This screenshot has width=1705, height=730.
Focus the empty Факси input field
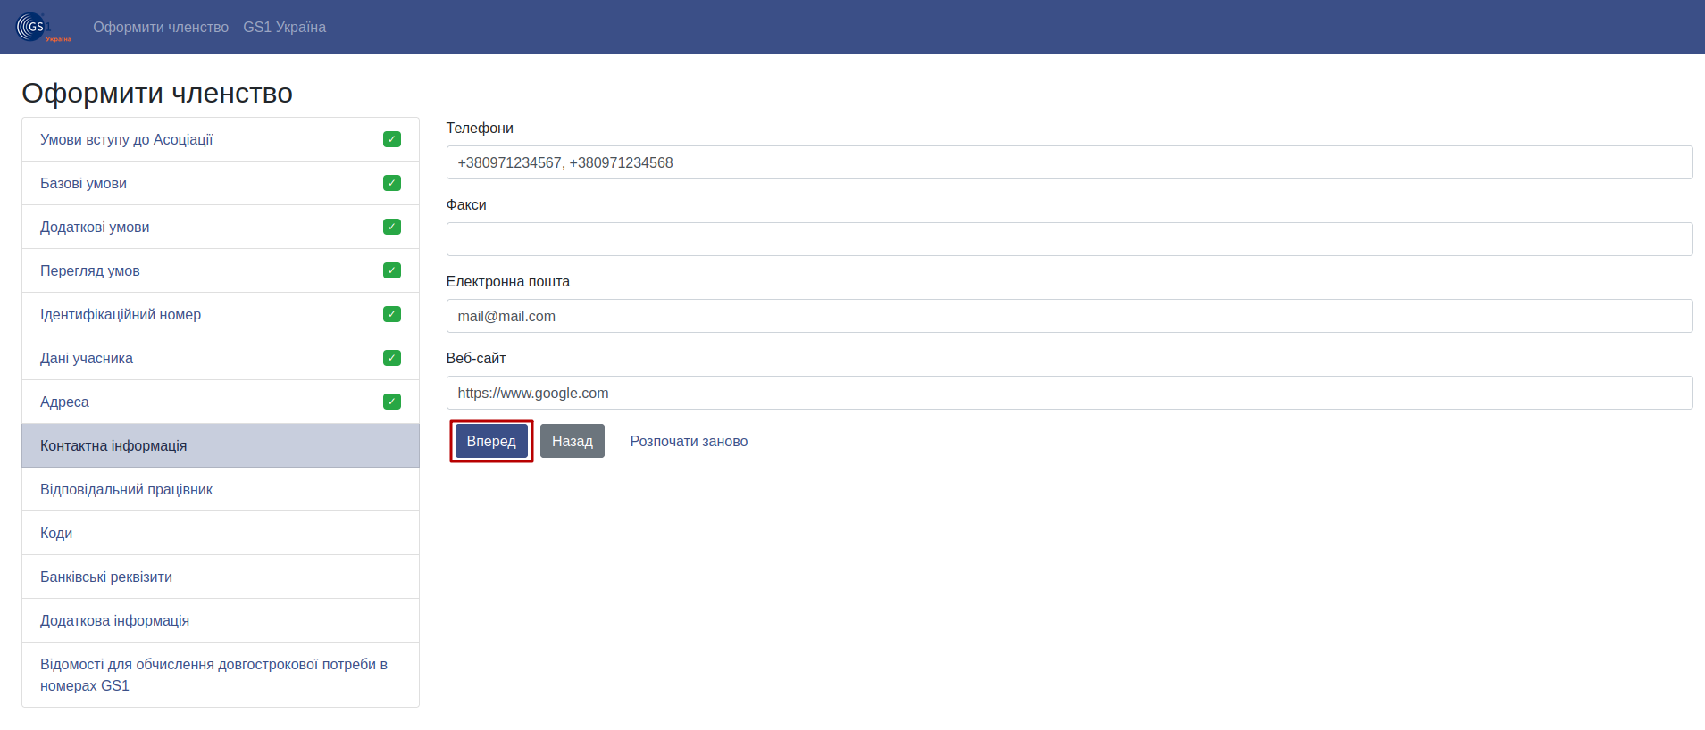[1069, 239]
